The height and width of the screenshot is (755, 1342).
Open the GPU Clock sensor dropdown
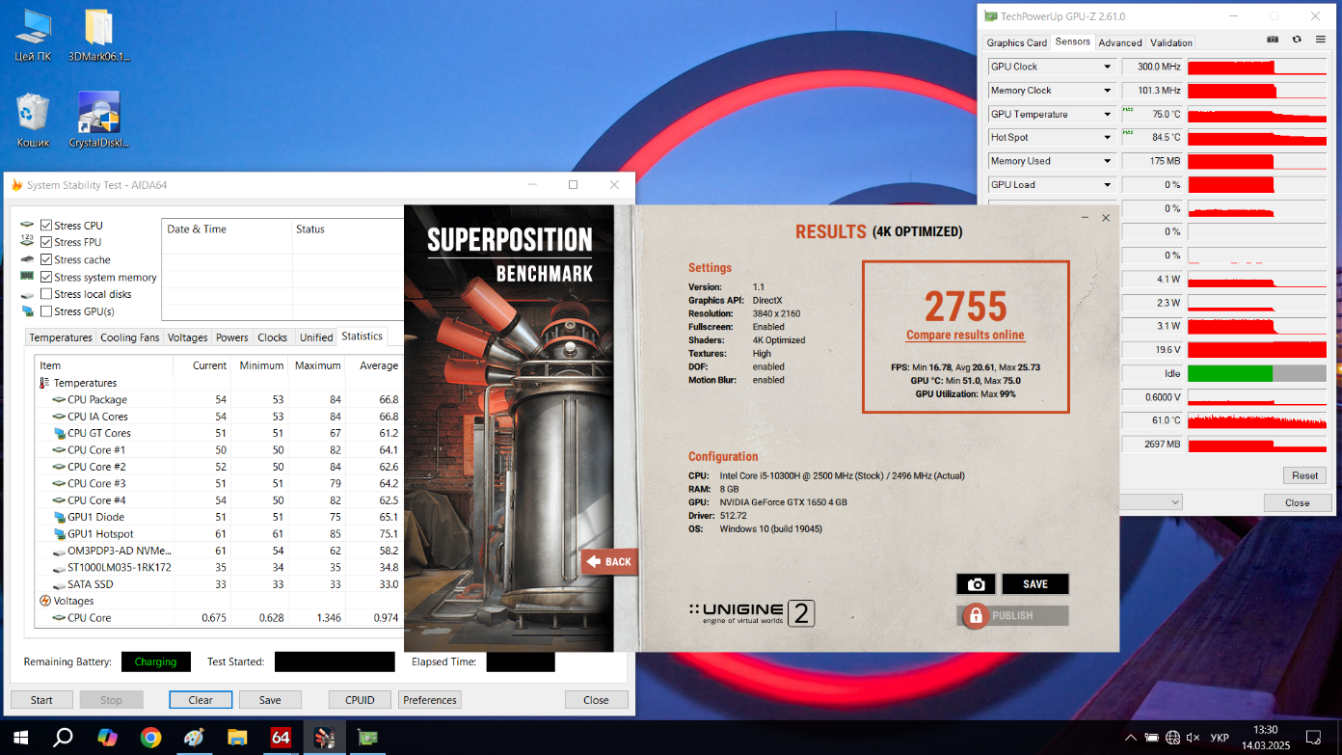pos(1107,67)
